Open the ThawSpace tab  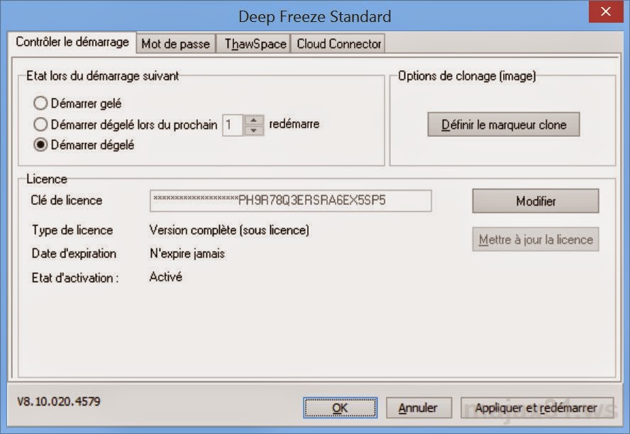[x=255, y=43]
